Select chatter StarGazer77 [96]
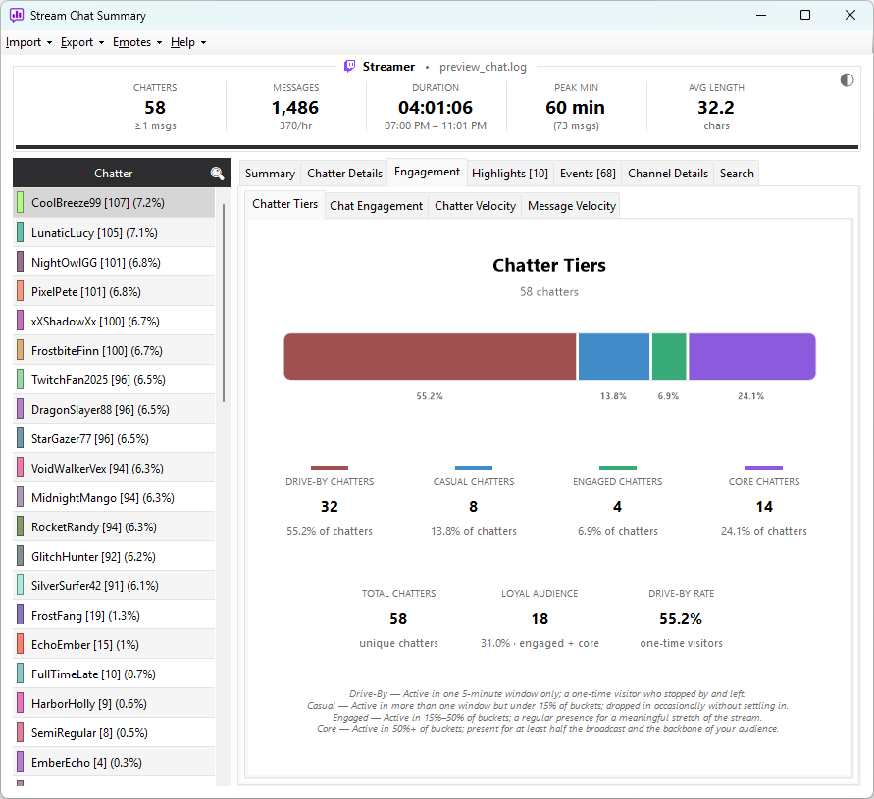This screenshot has width=874, height=799. pyautogui.click(x=114, y=439)
